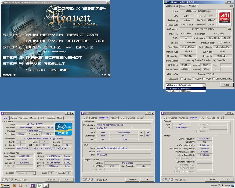
Task: Click the red icon next to Firefox in taskbar
Action: (21, 186)
